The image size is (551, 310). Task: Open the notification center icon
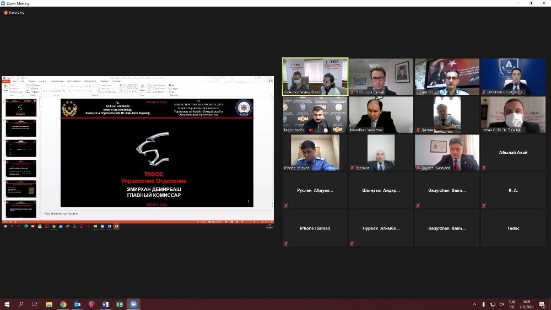(x=542, y=304)
